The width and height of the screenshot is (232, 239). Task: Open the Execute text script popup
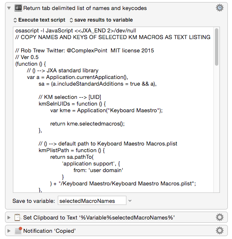(39, 20)
